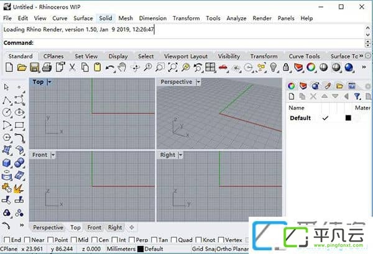The image size is (373, 254).
Task: Enable the Point object snap checkbox
Action: click(50, 240)
